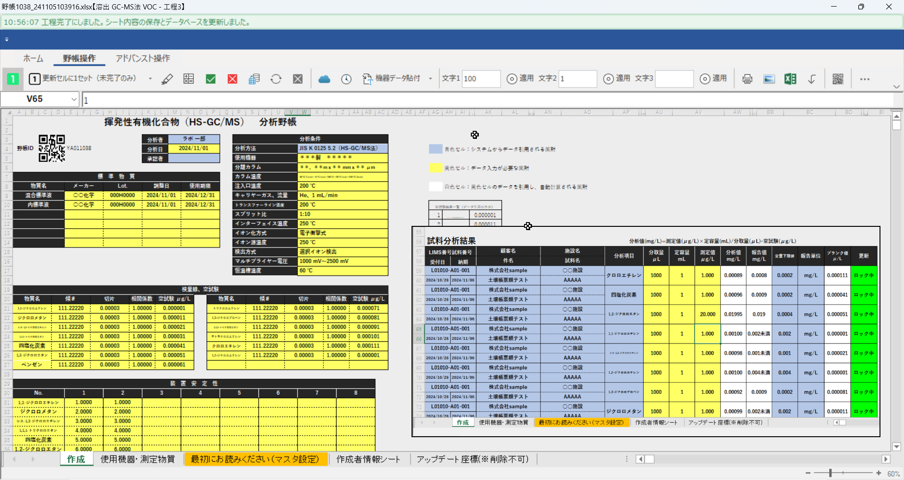904x480 pixels.
Task: Click the yellow legend color swatch
Action: point(436,168)
